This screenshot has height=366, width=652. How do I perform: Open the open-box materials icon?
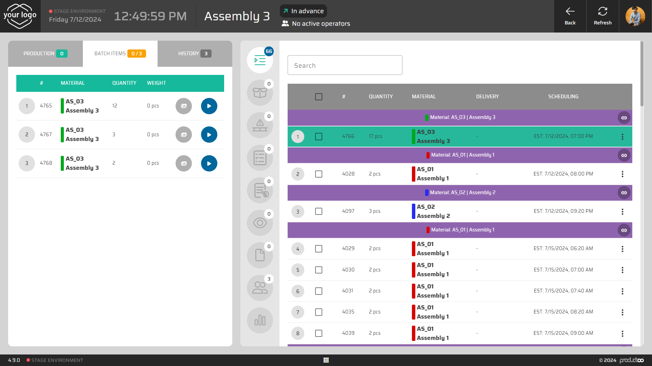pyautogui.click(x=260, y=93)
